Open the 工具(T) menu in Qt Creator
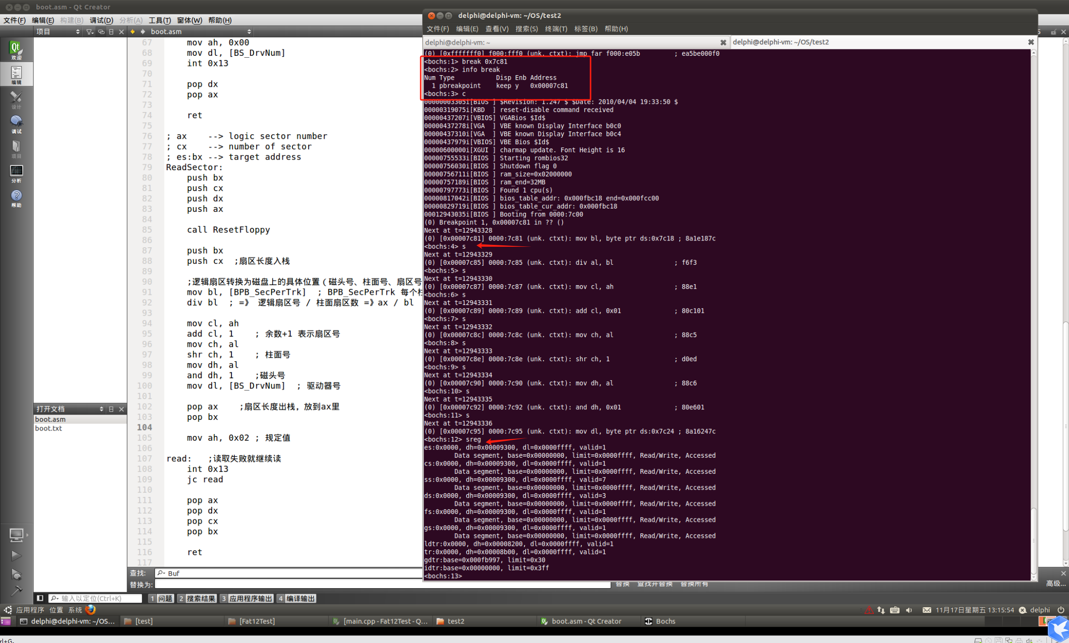 pos(159,20)
